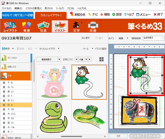This screenshot has width=165, height=139.
Task: Open the レイアウト layout tool
Action: click(10, 27)
